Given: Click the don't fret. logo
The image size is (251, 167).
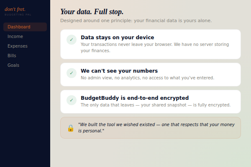Looking at the screenshot, I should [15, 9].
